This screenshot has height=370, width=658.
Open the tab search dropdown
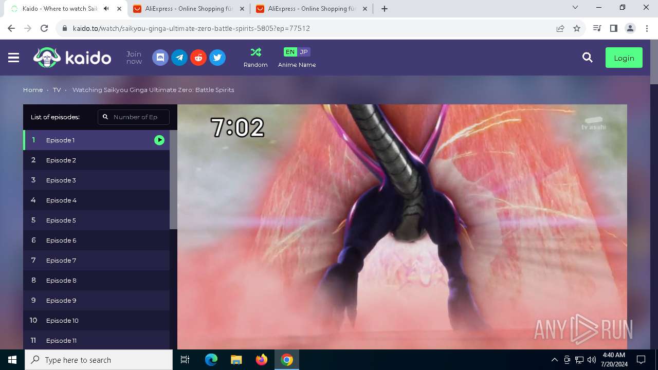(x=575, y=7)
